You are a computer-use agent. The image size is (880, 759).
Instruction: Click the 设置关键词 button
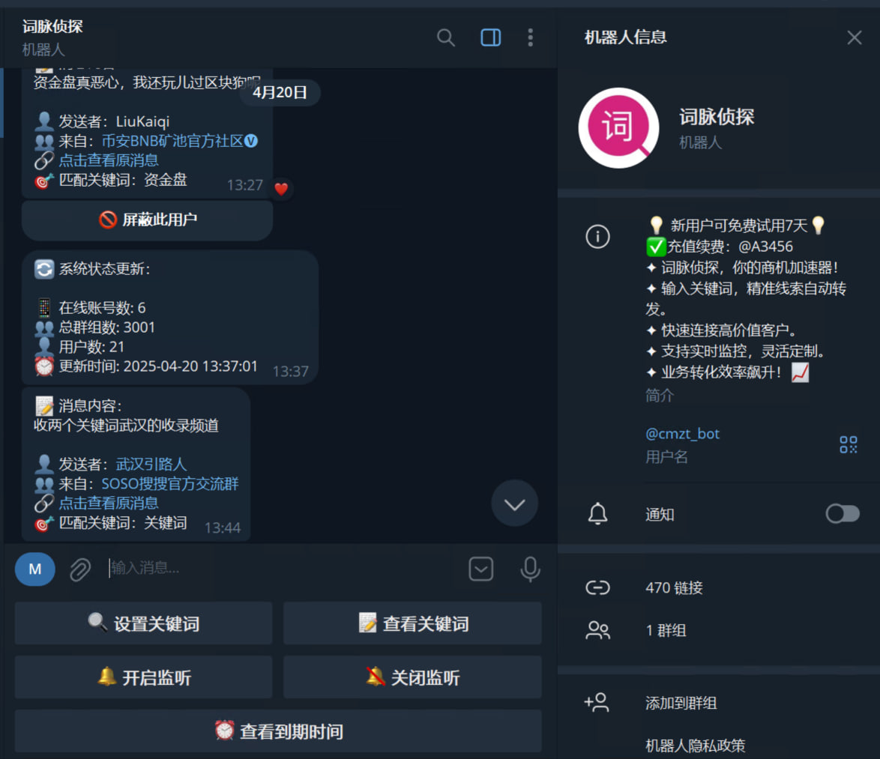[x=144, y=623]
